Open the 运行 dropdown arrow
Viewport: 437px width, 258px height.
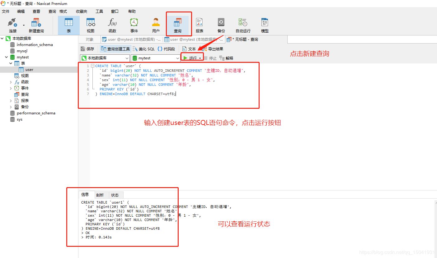tap(200, 58)
